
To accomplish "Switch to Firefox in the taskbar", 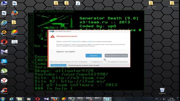I will 55,99.
